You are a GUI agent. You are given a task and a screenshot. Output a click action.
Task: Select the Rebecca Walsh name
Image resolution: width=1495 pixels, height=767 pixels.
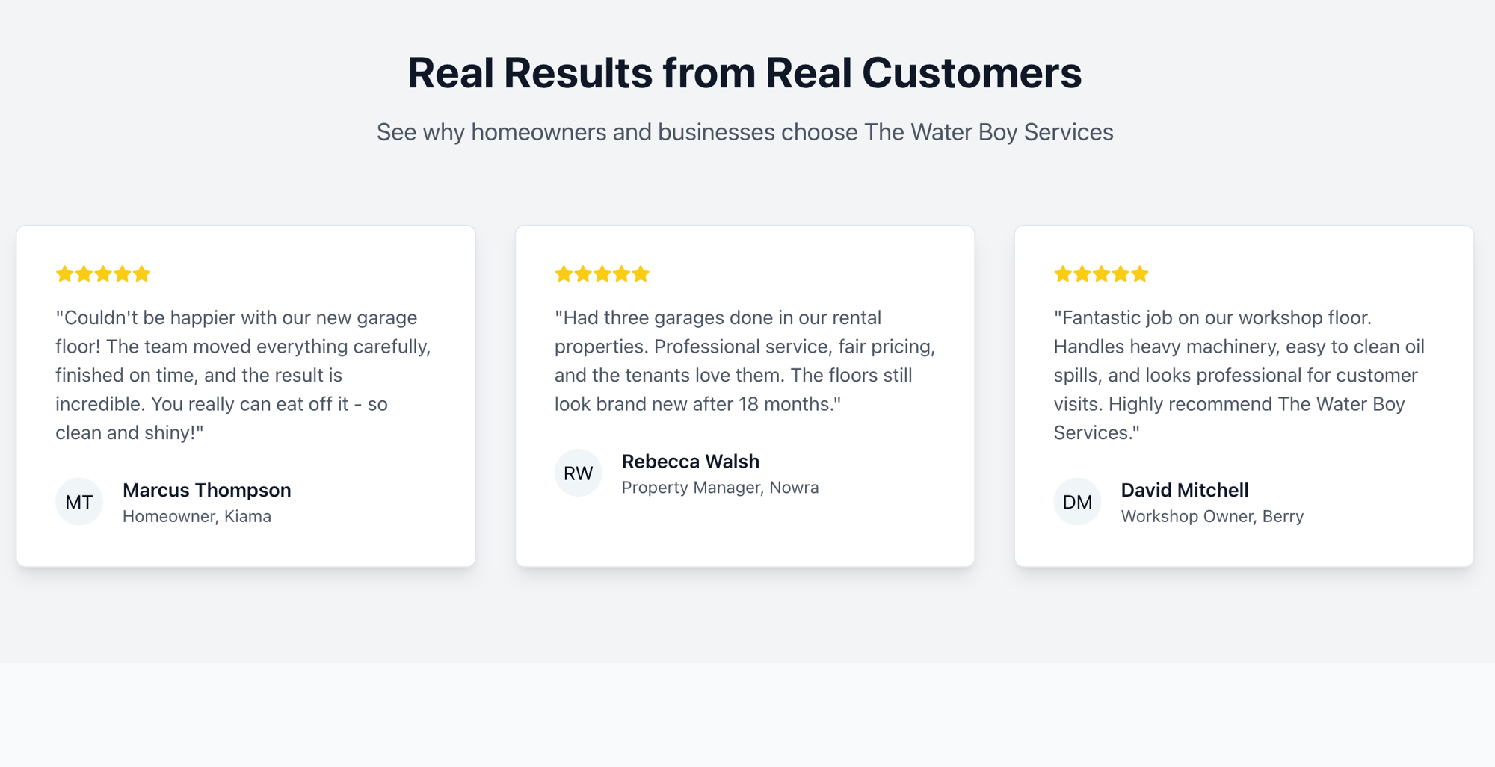[691, 462]
